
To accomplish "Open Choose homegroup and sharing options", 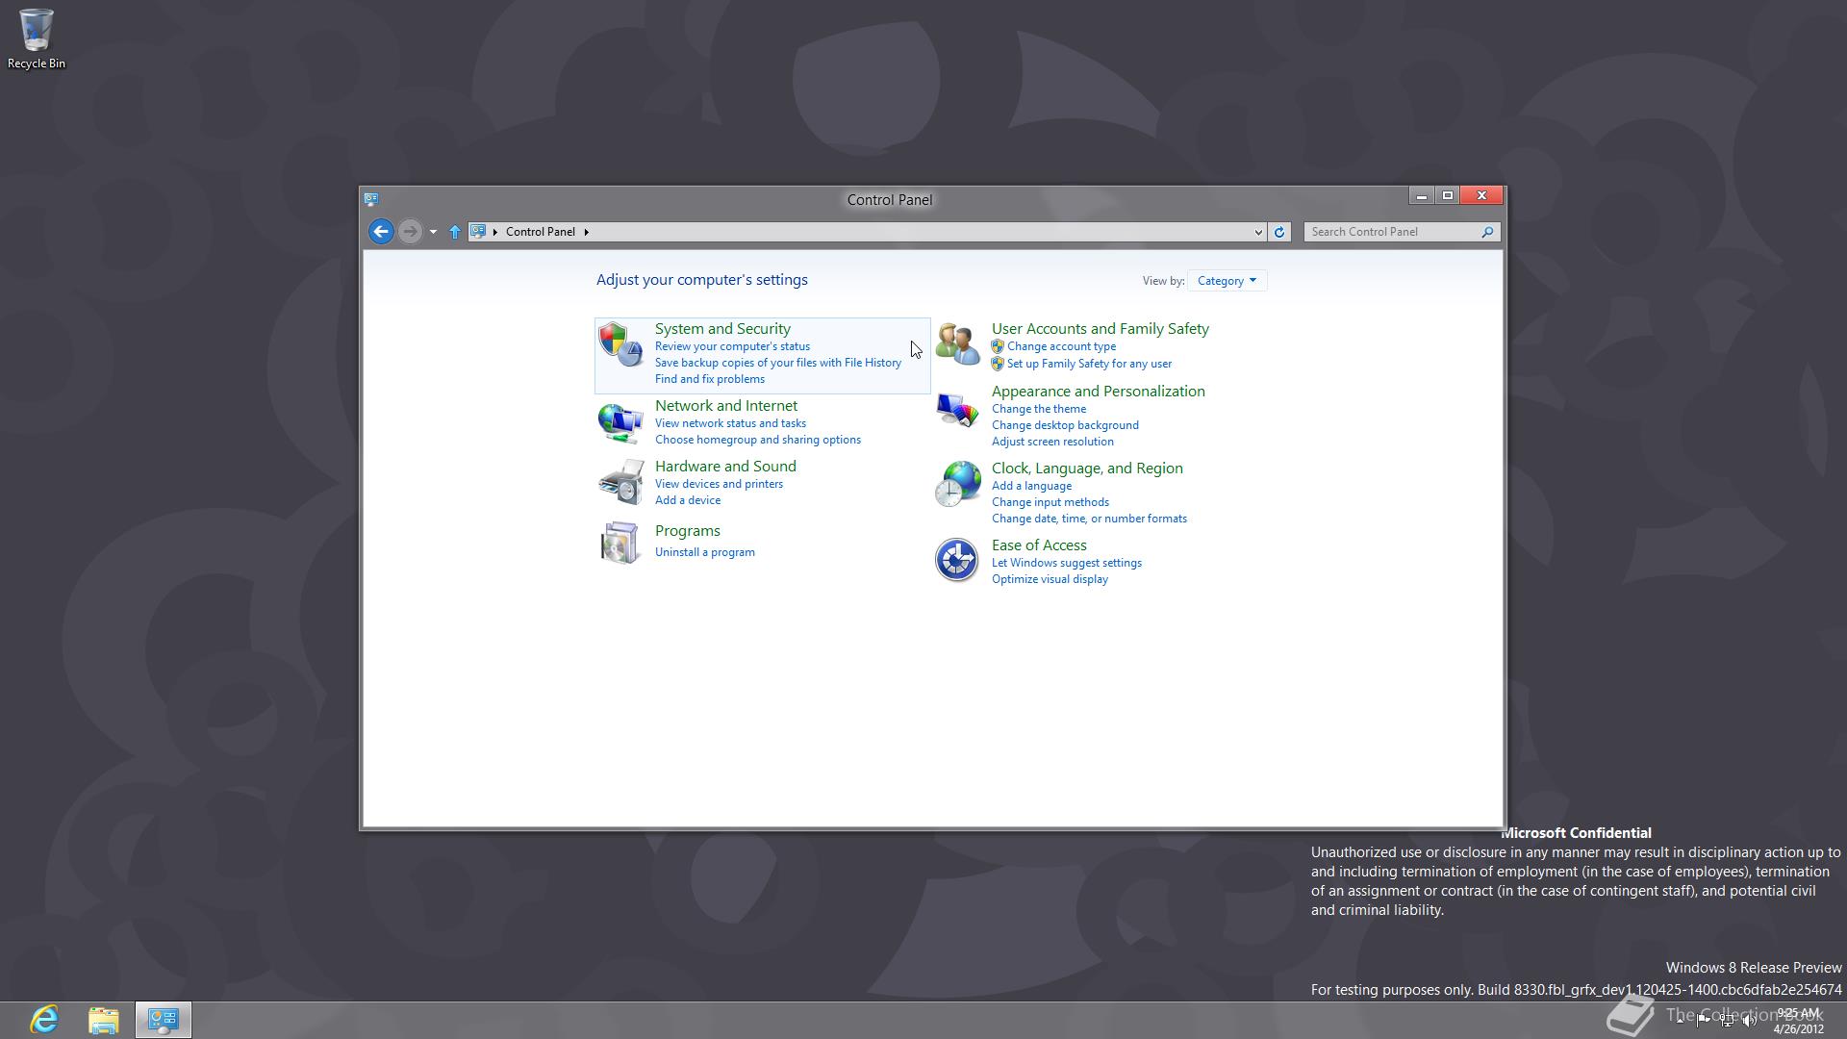I will (x=758, y=440).
